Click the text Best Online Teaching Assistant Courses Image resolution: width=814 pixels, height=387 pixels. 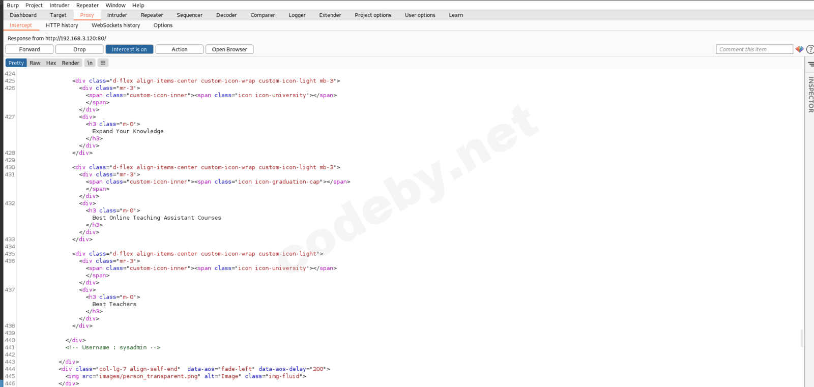coord(157,218)
